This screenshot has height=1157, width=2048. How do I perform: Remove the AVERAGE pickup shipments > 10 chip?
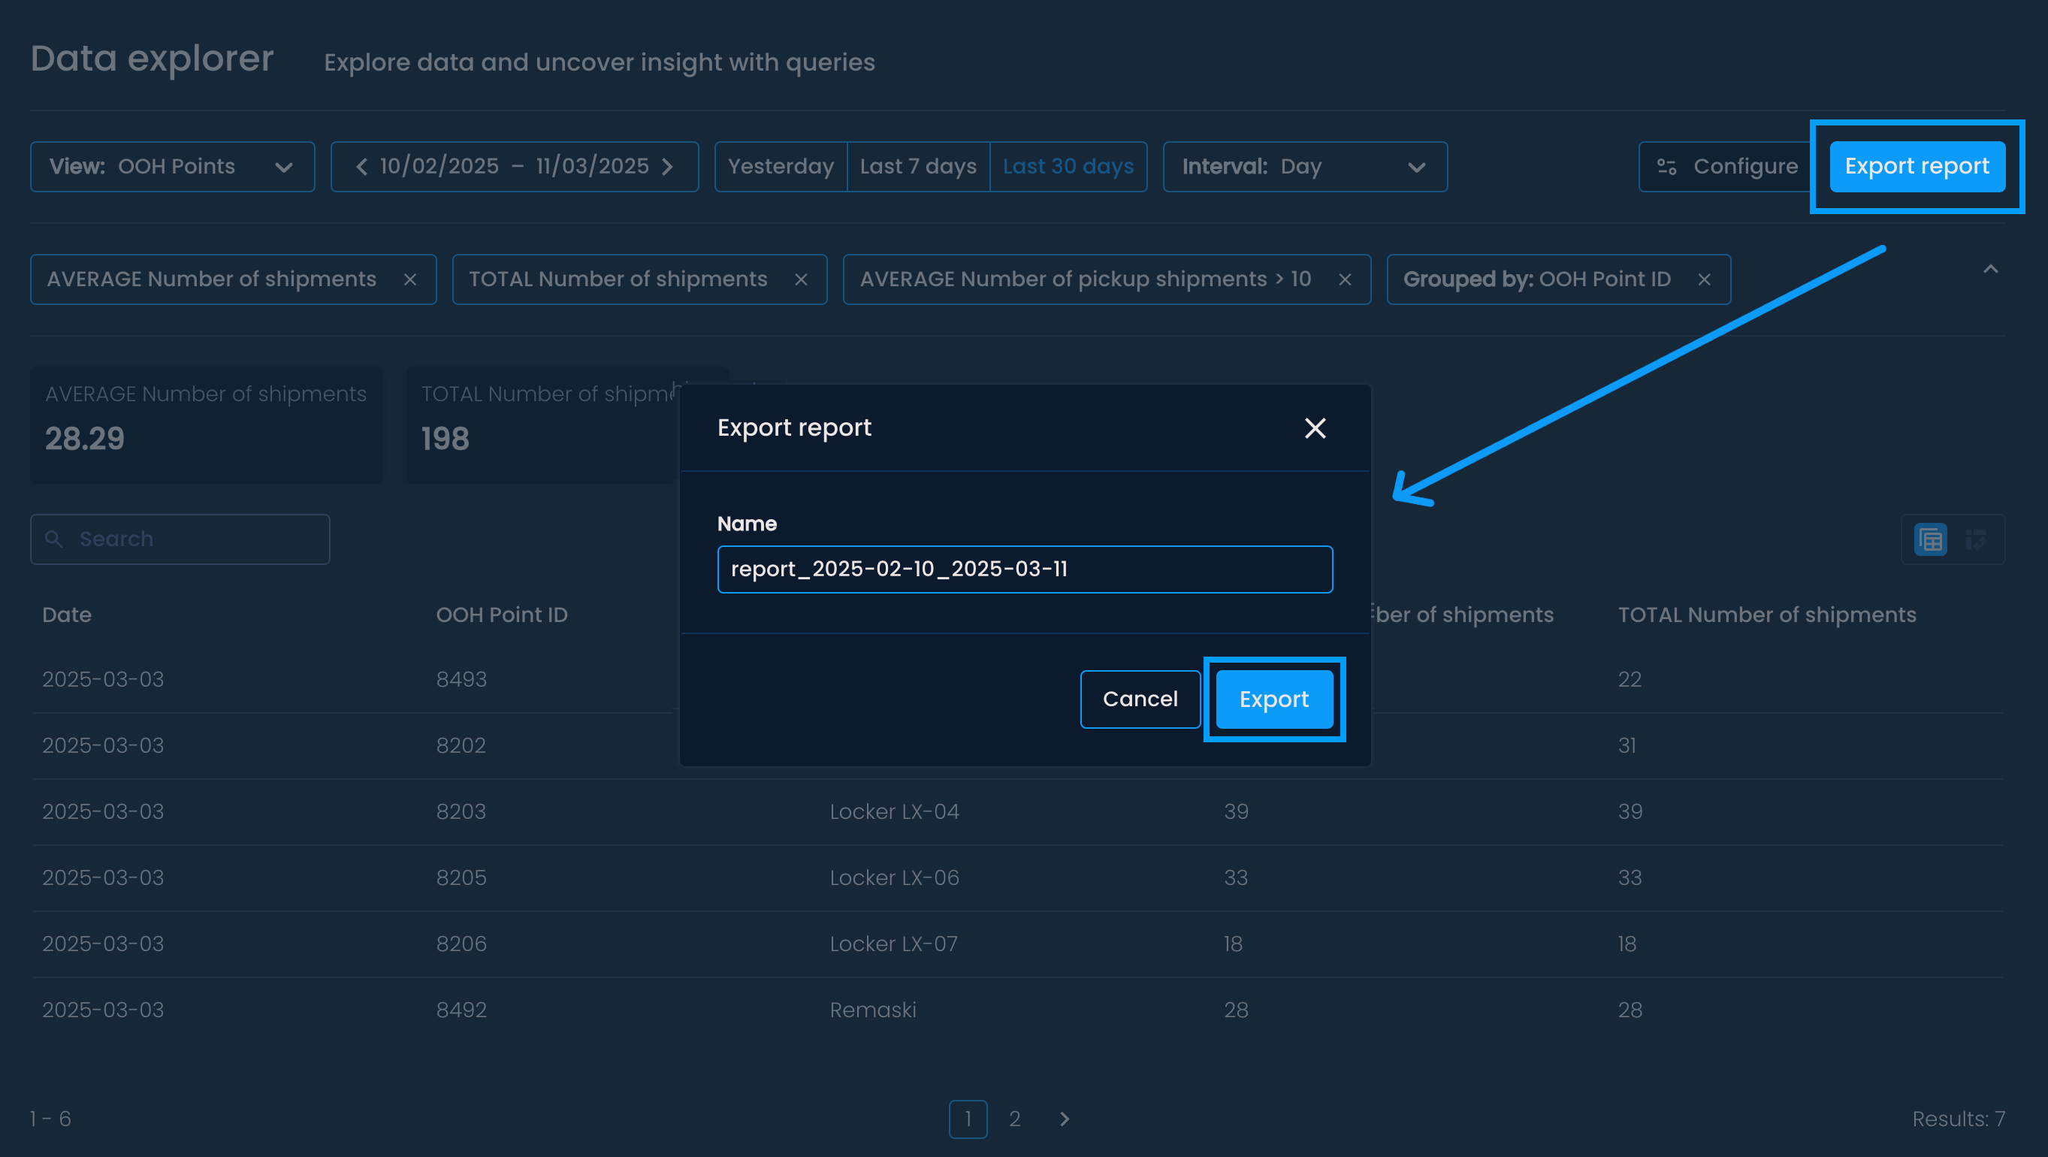pyautogui.click(x=1344, y=279)
